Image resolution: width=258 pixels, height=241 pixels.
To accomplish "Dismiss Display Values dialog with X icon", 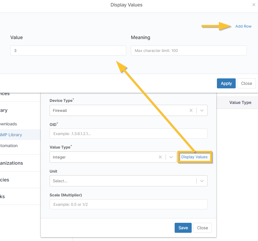I will coord(254,5).
